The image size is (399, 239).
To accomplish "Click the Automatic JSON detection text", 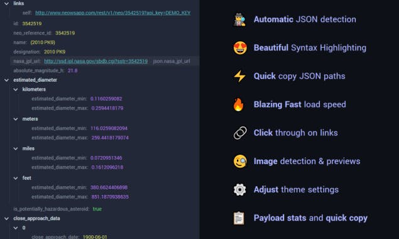I will 305,19.
